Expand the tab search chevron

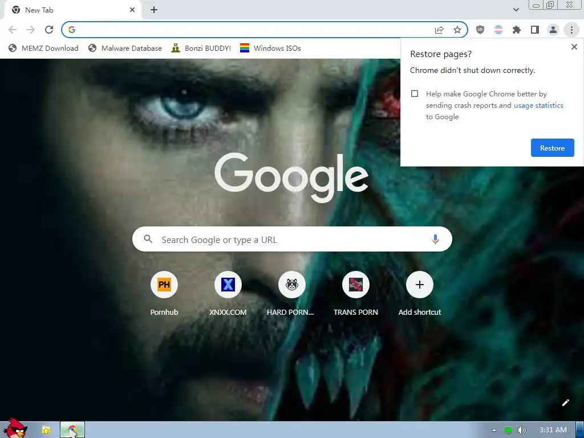516,10
